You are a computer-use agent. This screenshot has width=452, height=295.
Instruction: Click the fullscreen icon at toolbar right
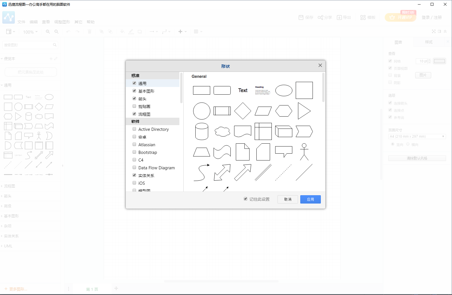point(434,32)
